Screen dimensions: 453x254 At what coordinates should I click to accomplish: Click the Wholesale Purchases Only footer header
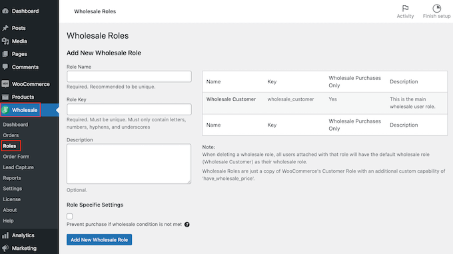pos(355,125)
